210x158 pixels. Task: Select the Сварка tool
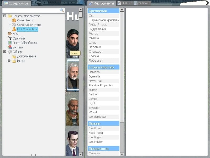(x=94, y=56)
